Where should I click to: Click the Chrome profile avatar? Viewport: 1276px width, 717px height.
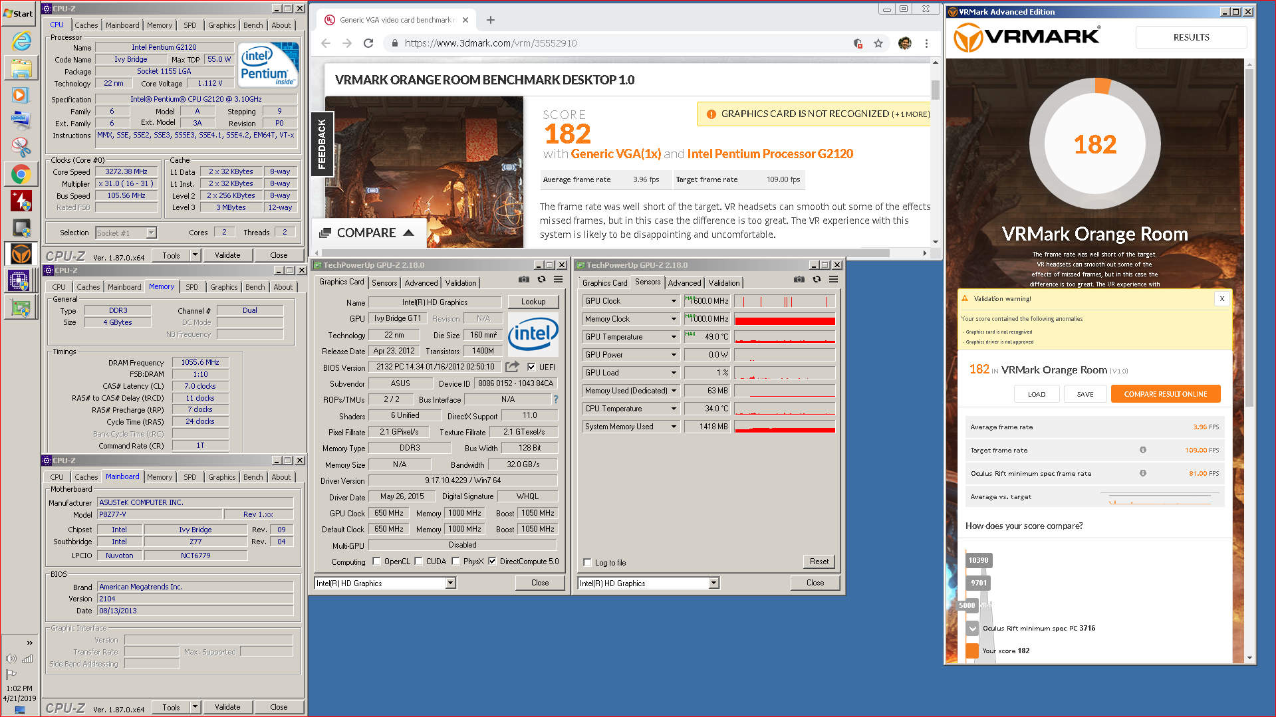[904, 43]
